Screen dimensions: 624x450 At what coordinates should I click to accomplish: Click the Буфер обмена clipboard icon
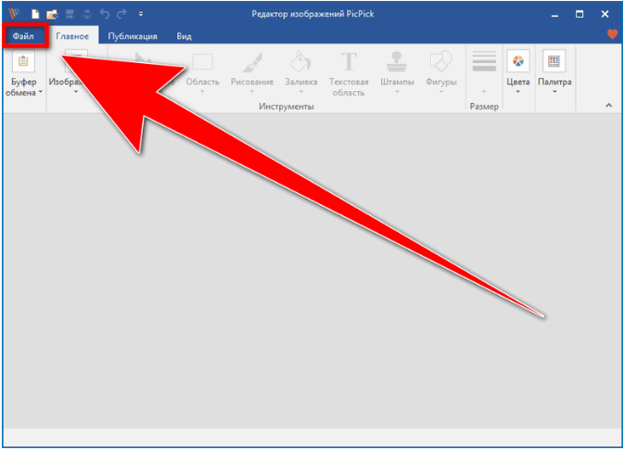(23, 62)
